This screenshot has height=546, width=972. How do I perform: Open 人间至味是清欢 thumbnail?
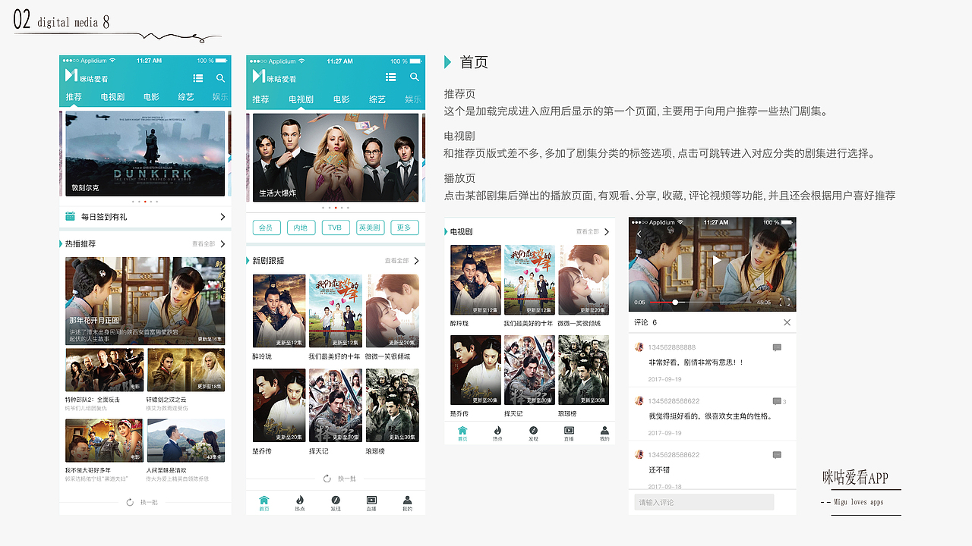[186, 441]
